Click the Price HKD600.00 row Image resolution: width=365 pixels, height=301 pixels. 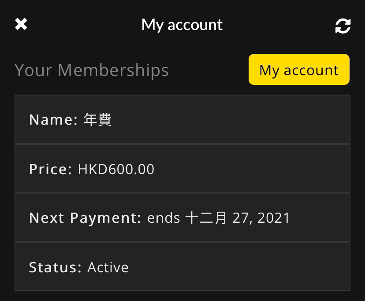[x=182, y=169]
